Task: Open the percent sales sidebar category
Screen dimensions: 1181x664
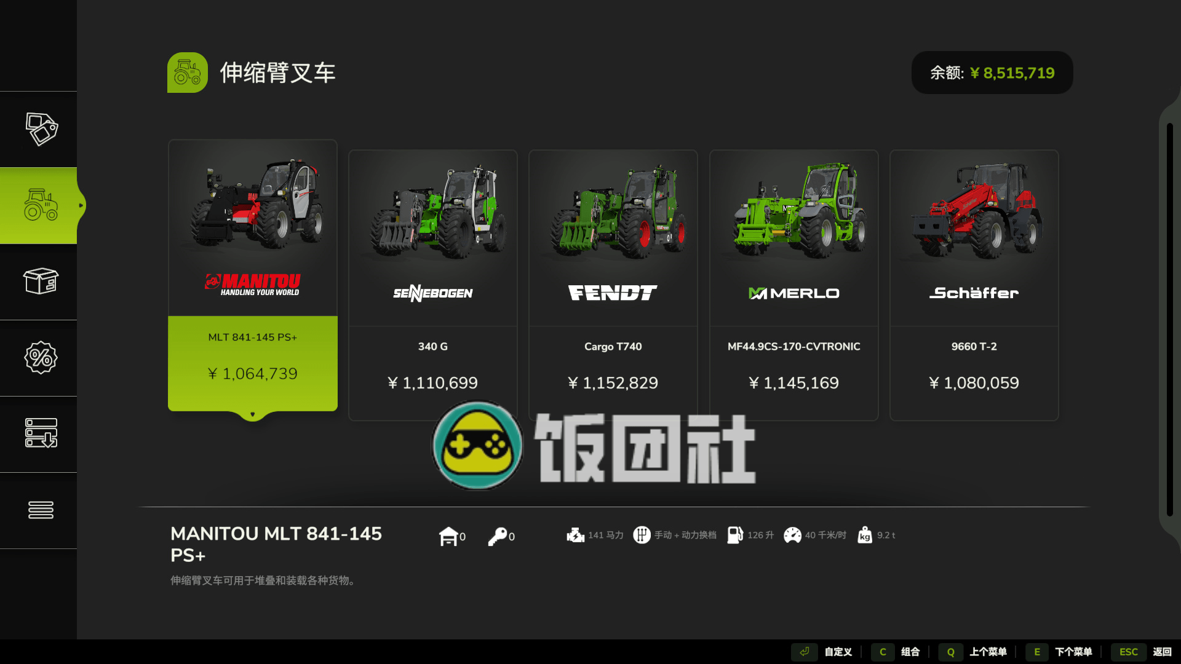Action: [41, 358]
